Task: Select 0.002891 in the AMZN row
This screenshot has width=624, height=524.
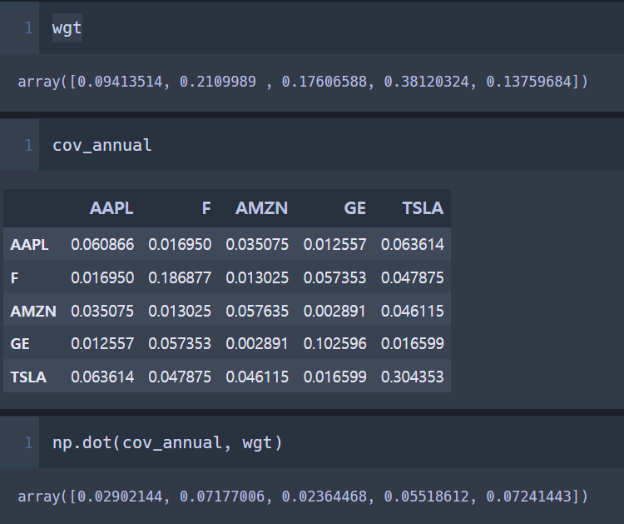Action: pyautogui.click(x=334, y=311)
